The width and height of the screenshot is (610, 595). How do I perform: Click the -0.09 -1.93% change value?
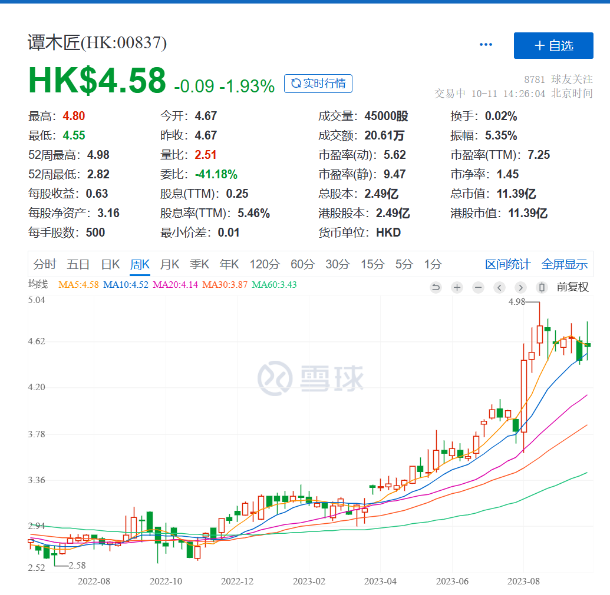tap(225, 87)
